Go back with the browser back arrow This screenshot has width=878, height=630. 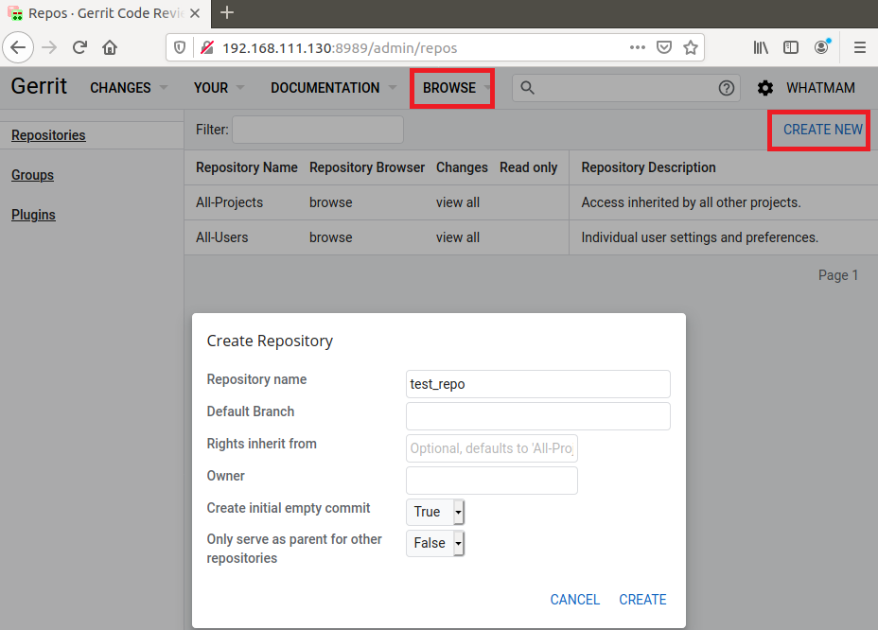[x=18, y=47]
